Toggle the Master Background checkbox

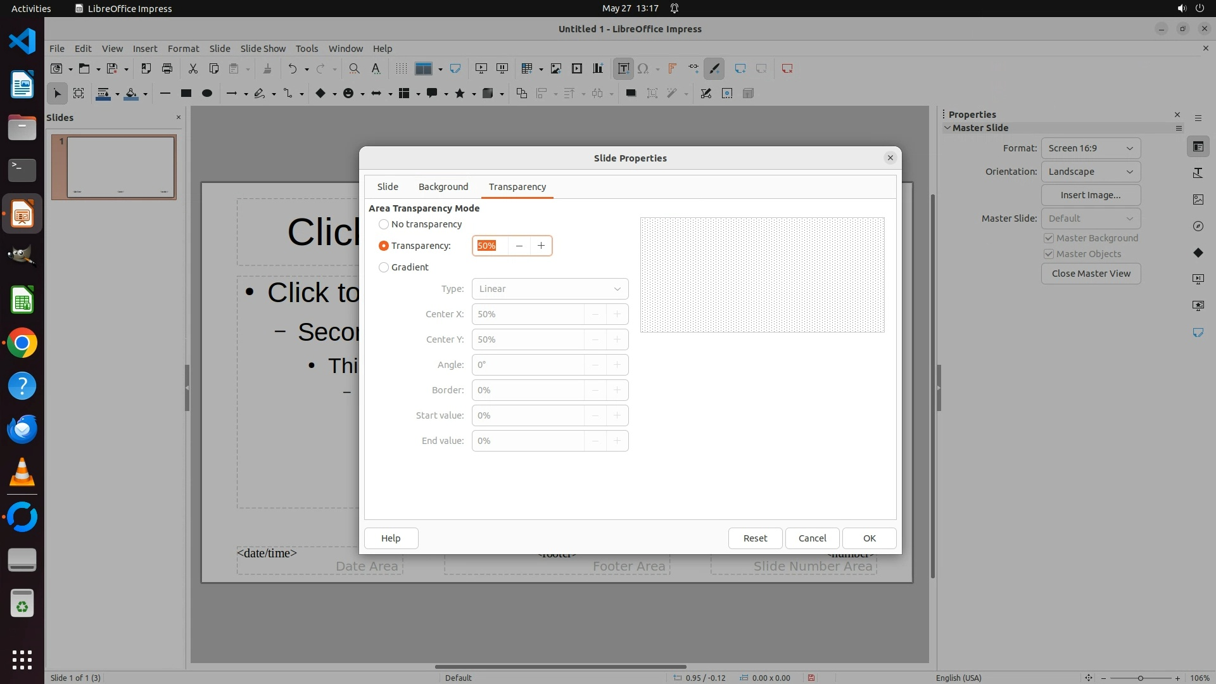(x=1049, y=238)
